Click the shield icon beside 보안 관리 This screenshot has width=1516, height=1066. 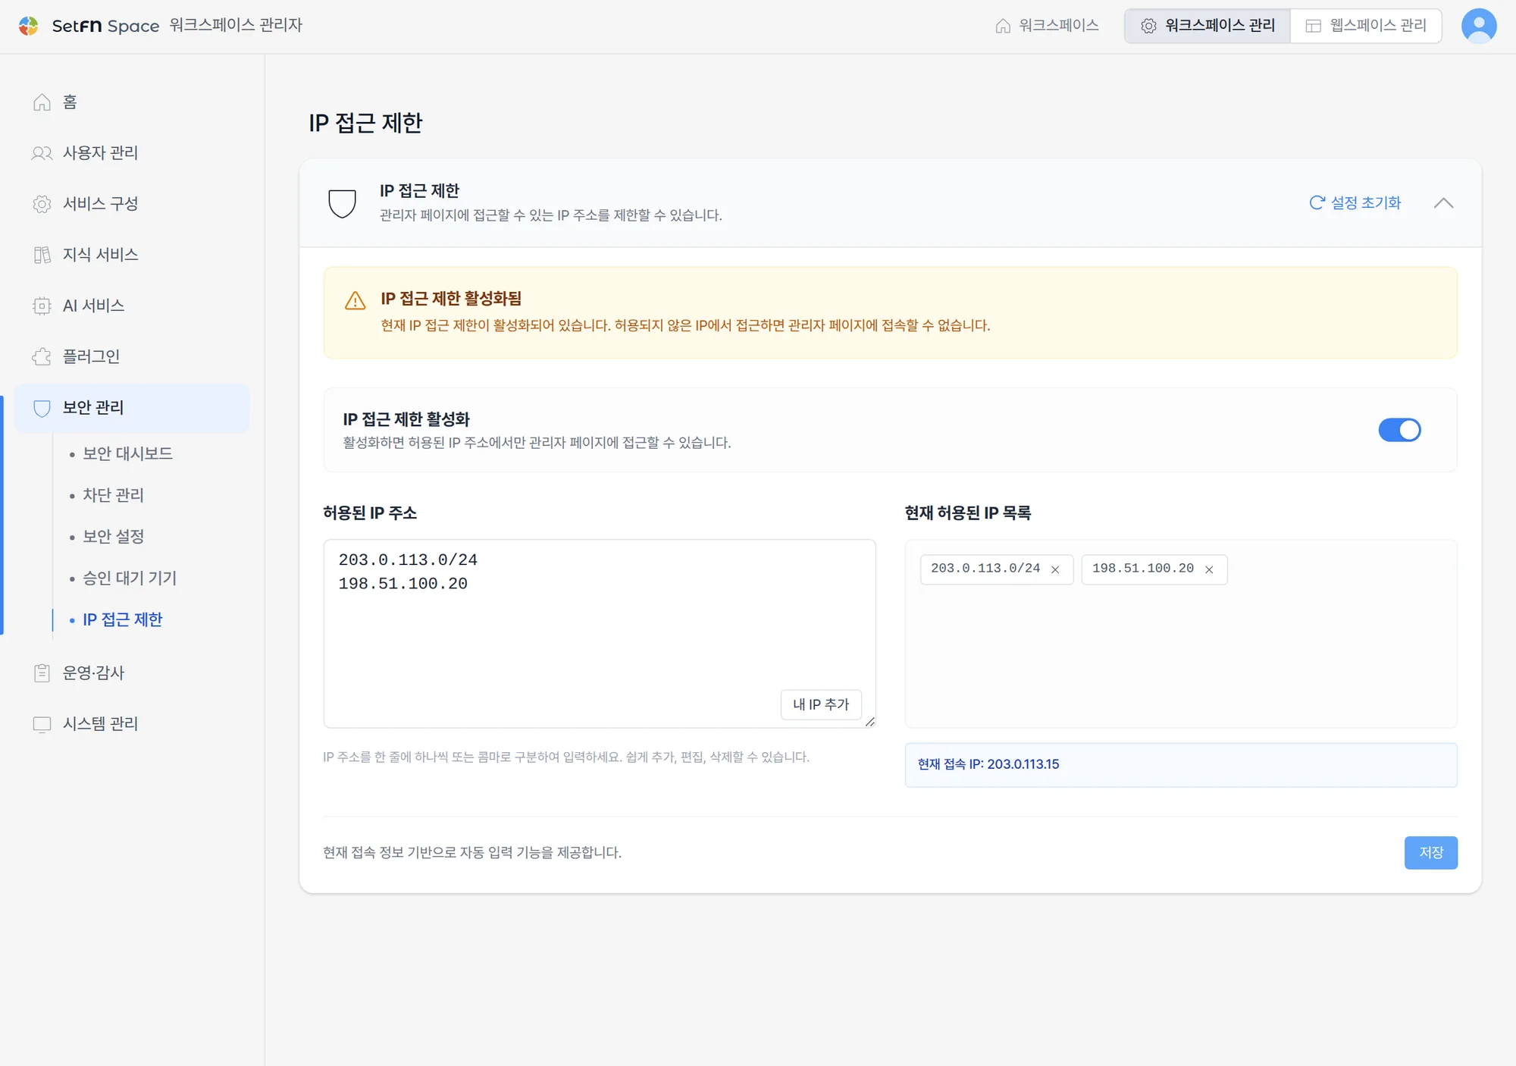pos(42,408)
